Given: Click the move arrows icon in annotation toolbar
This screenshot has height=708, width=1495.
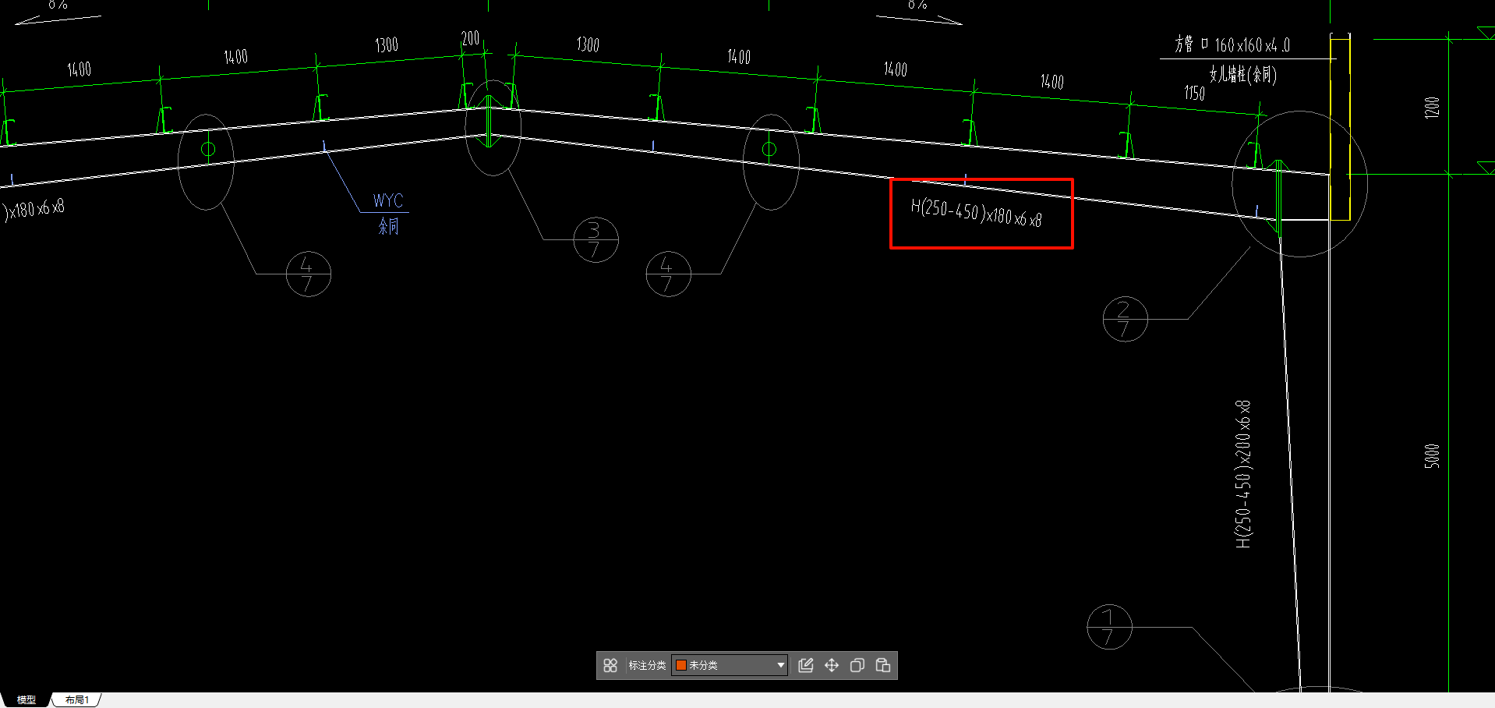Looking at the screenshot, I should pos(832,665).
